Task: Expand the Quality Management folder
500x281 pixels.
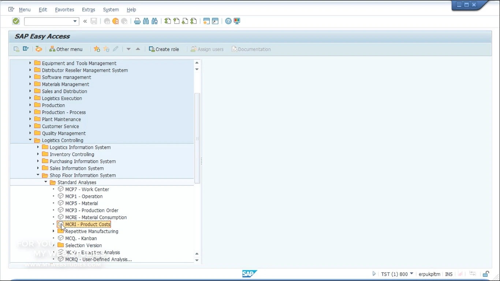Action: click(x=30, y=133)
